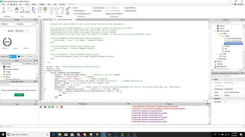The height and width of the screenshot is (137, 245).
Task: Switch to the TEST ribbon tab
Action: [x=49, y=4]
